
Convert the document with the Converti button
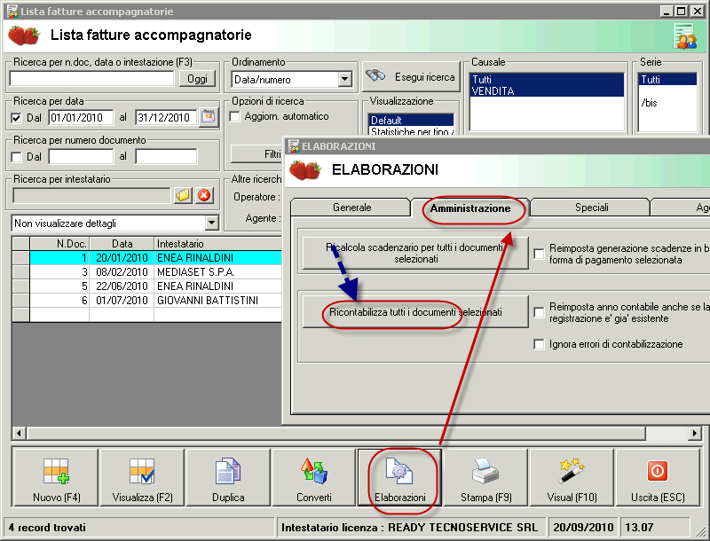click(314, 478)
